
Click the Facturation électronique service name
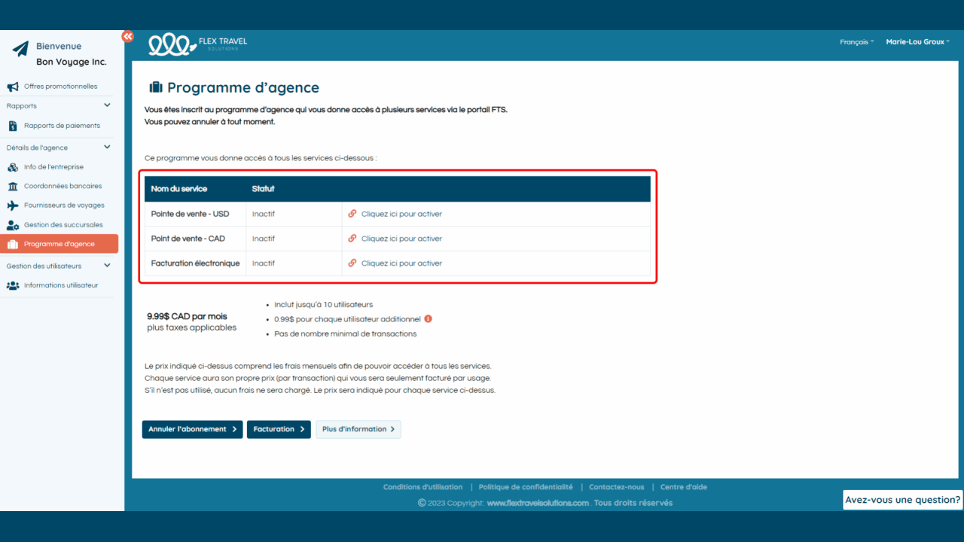196,263
